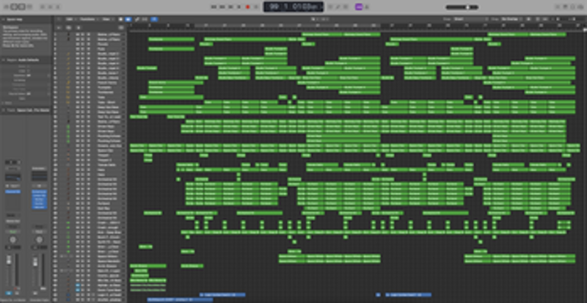
Task: Mute the left inspector channel strip
Action: click(x=9, y=293)
